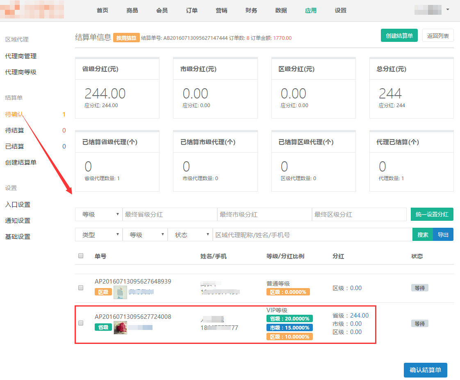Go to the 财务 menu in the top navigation
Screen dimensions: 460x380
click(251, 10)
